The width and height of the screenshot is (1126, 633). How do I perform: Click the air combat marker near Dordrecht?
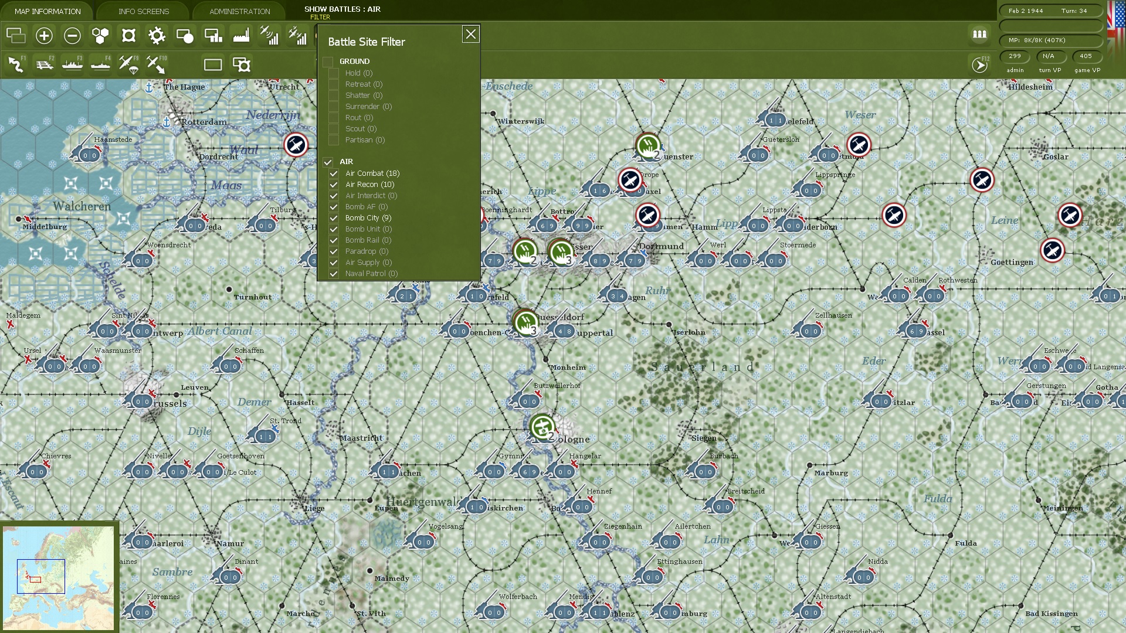click(296, 145)
